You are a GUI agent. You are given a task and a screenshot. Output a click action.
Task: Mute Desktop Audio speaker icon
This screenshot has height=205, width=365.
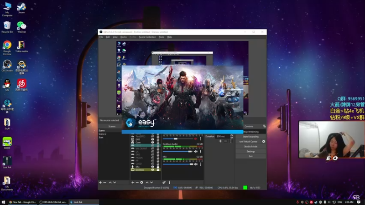coord(196,152)
